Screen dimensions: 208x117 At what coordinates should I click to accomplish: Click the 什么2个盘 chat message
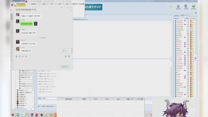(x=28, y=44)
